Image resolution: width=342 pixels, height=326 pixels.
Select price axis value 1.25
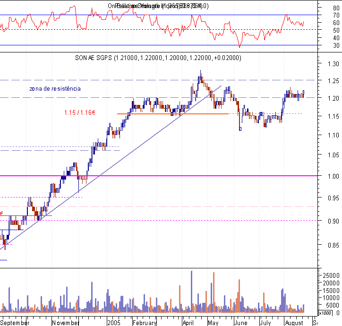point(333,81)
